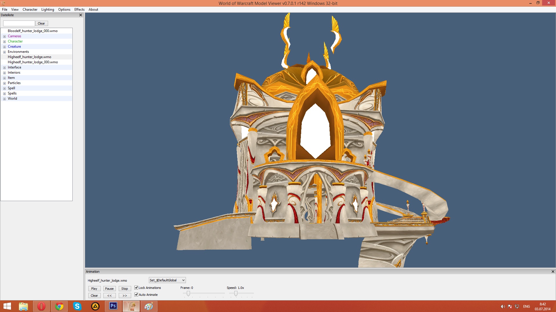This screenshot has height=312, width=556.
Task: Open Skype from the taskbar
Action: point(77,306)
